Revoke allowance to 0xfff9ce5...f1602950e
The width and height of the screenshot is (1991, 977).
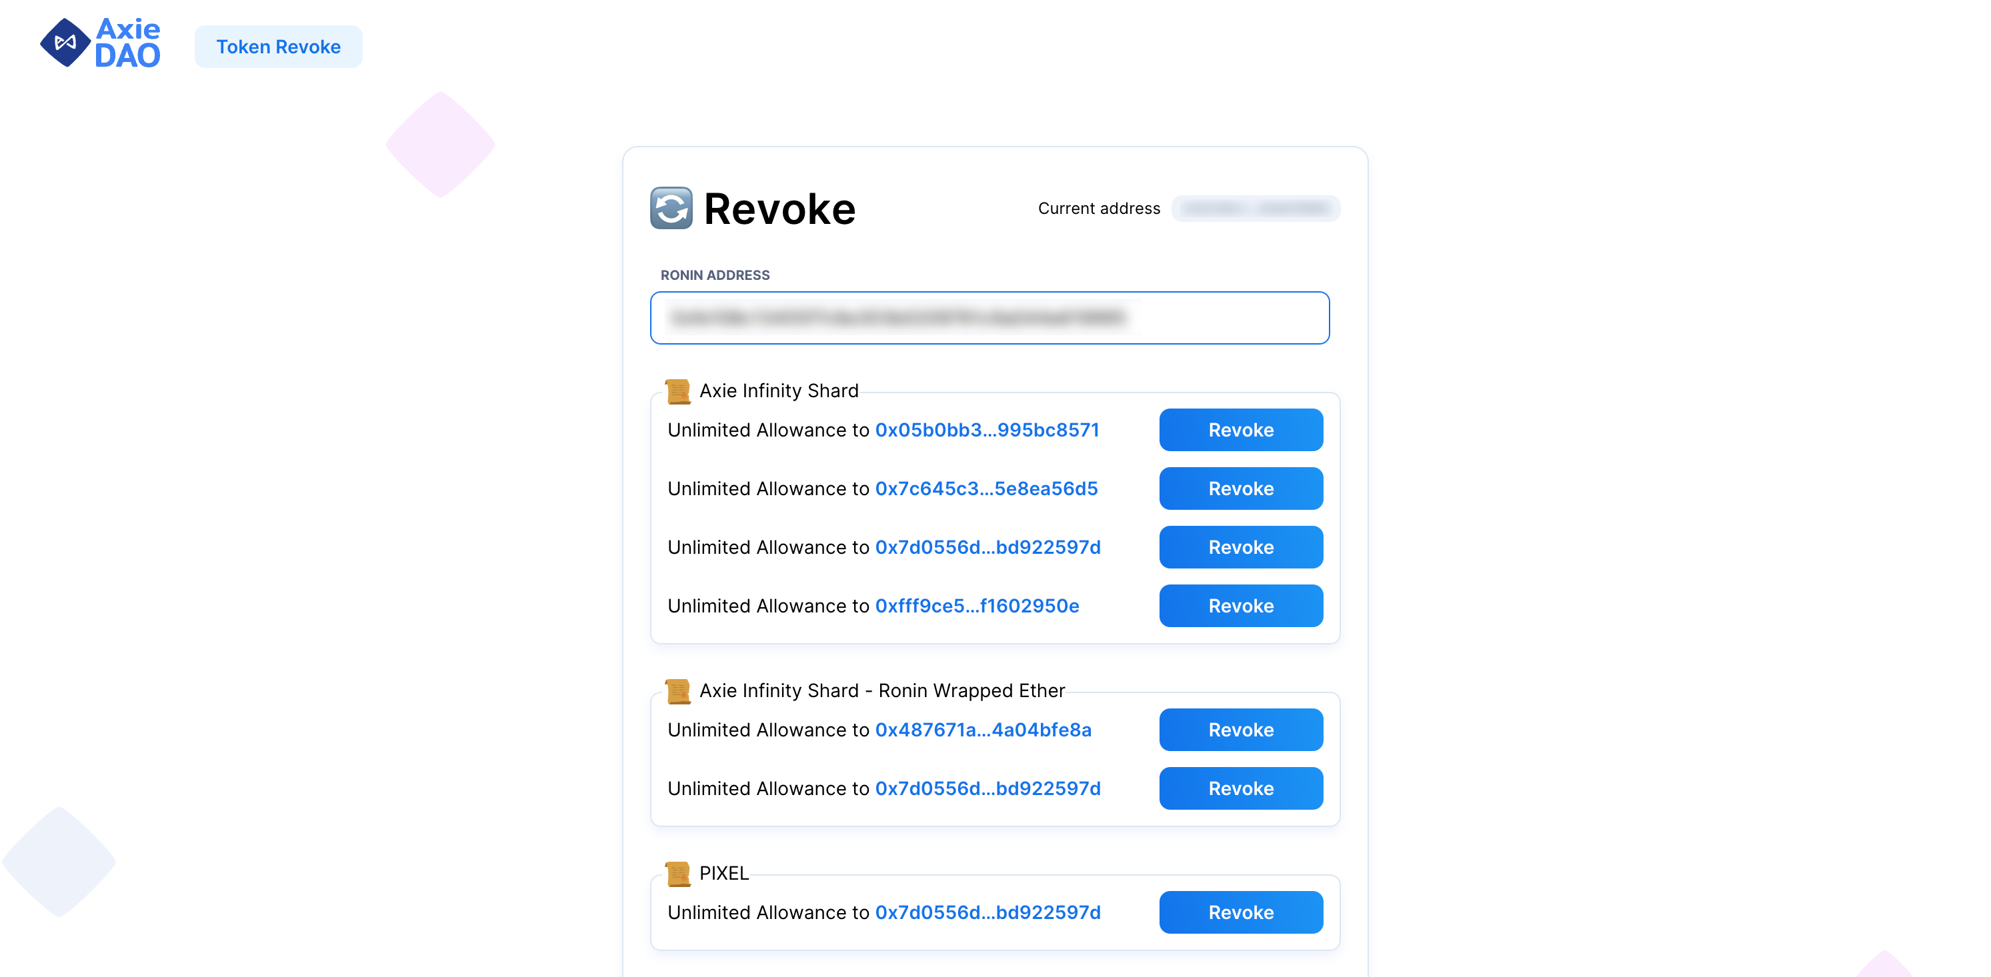(1240, 606)
